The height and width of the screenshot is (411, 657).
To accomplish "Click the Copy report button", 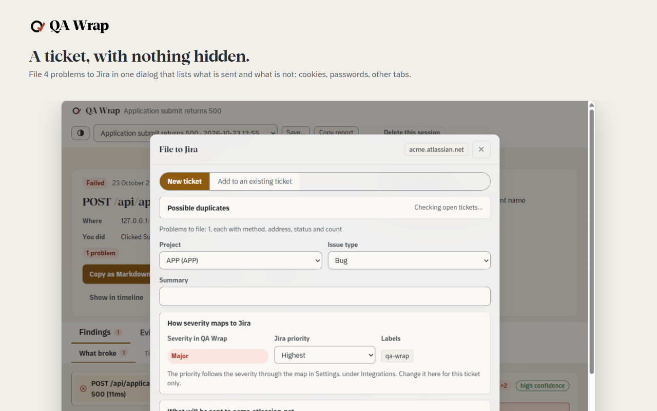I will point(336,133).
